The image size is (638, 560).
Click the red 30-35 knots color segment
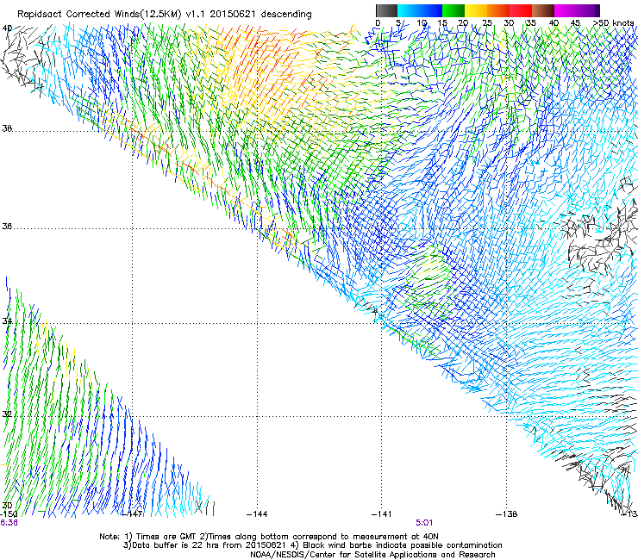(x=521, y=10)
